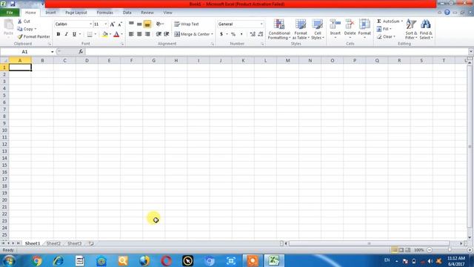Open the File tab
Screen dimensions: 474x267
[10, 13]
